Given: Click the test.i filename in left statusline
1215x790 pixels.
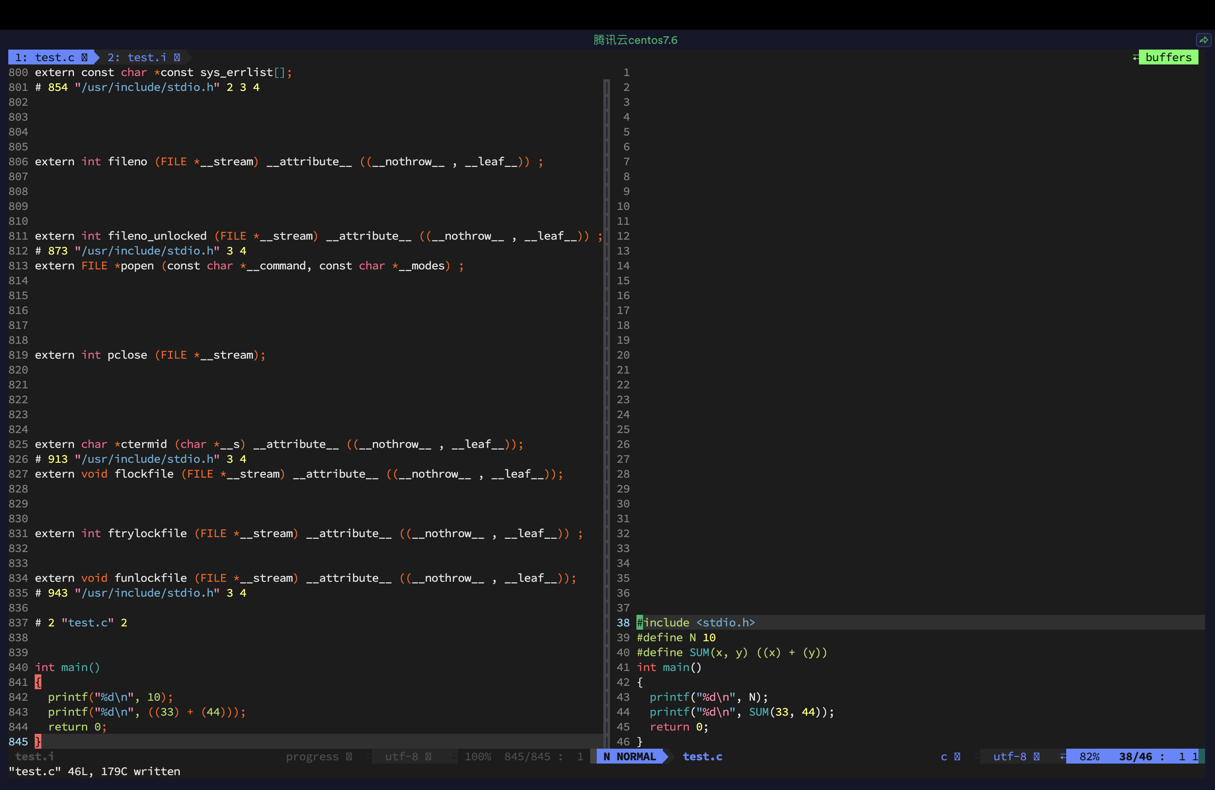Looking at the screenshot, I should tap(34, 756).
